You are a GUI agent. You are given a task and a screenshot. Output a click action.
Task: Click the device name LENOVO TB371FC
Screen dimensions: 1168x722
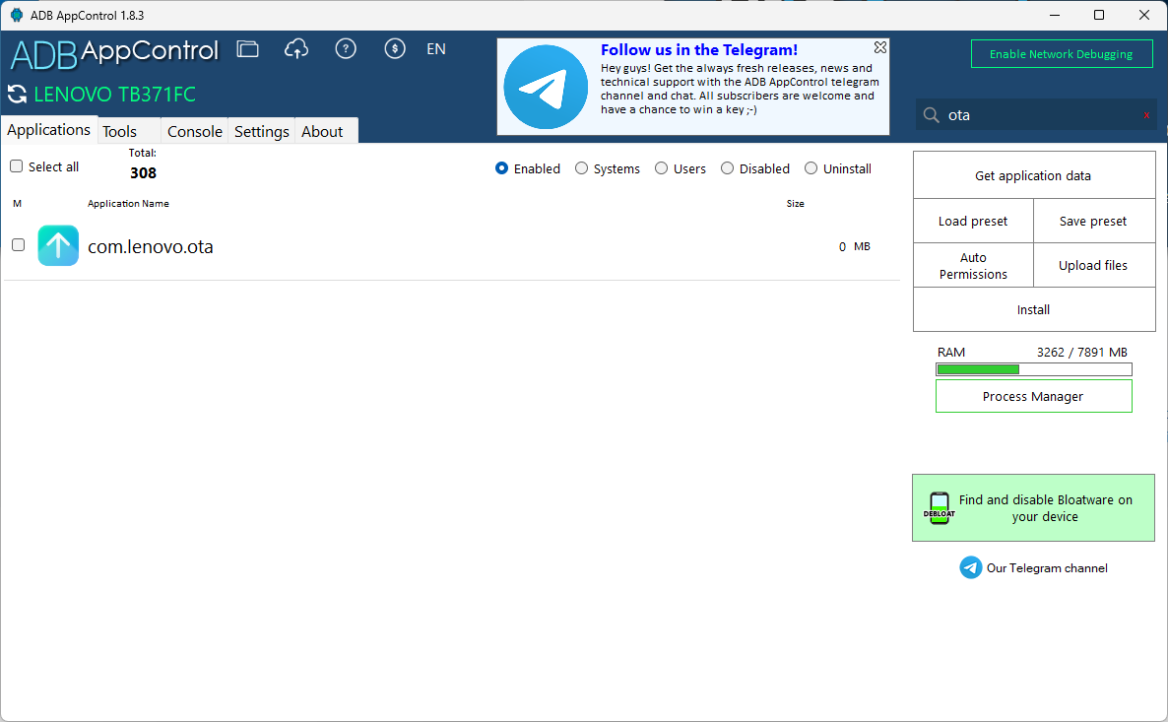(114, 95)
